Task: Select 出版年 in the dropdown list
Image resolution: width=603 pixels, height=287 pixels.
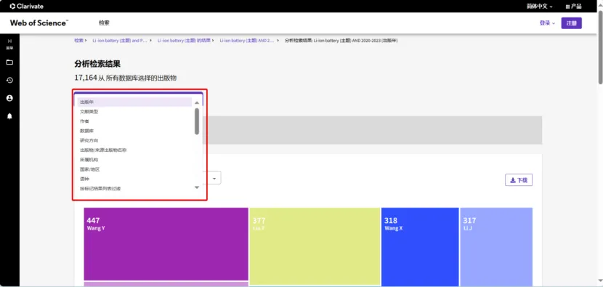Action: (x=134, y=102)
